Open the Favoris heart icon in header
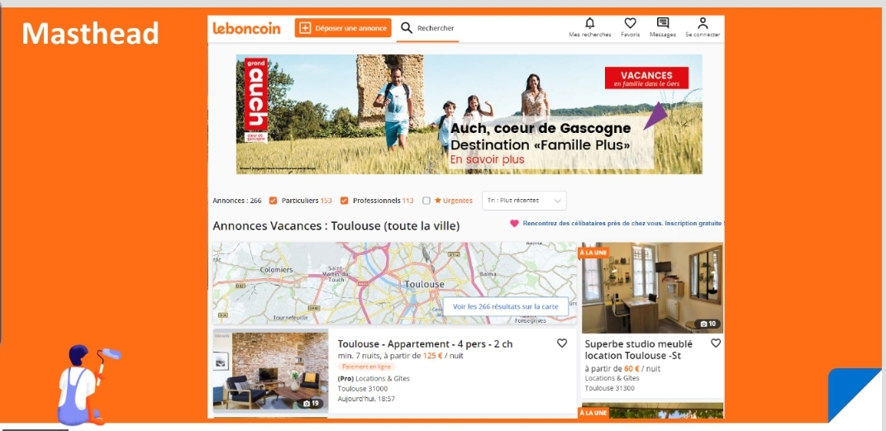Screen dimensions: 886x431 [x=630, y=23]
